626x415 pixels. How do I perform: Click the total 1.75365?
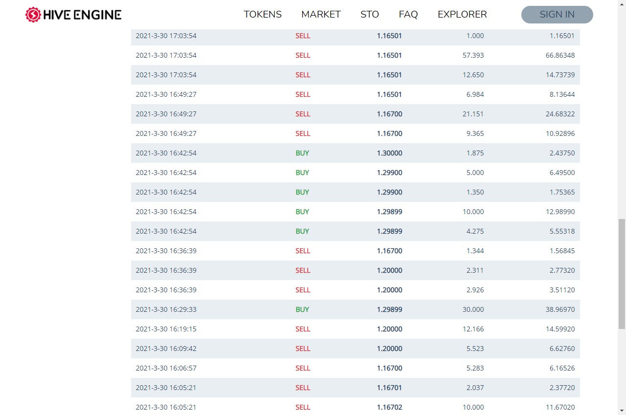562,192
